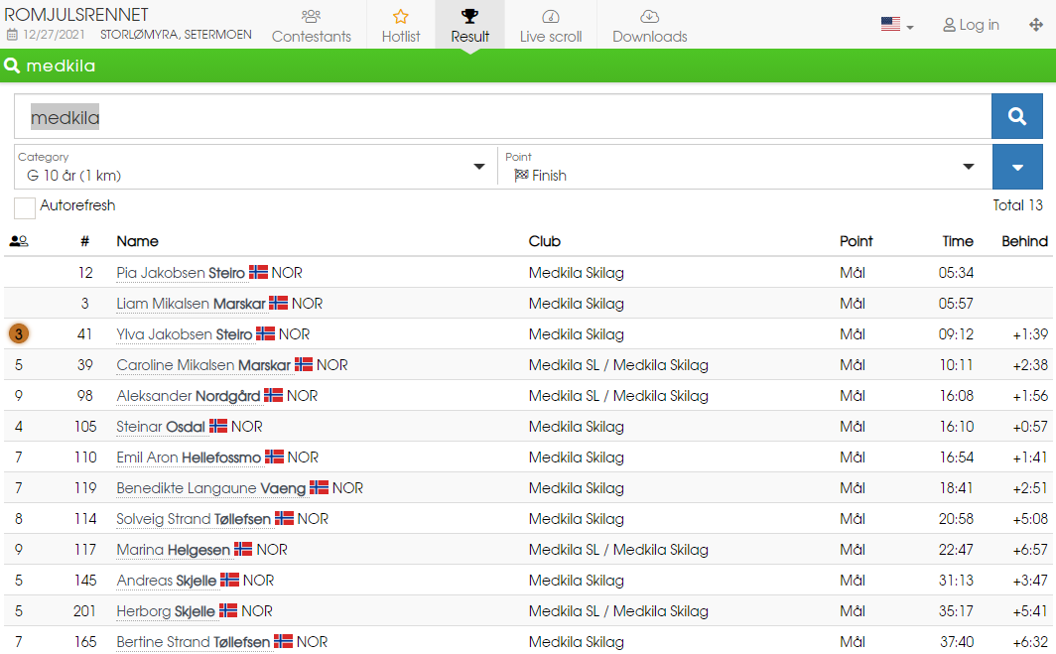Screen dimensions: 1056x654
Task: Click the blue search magnifier button
Action: (x=1016, y=117)
